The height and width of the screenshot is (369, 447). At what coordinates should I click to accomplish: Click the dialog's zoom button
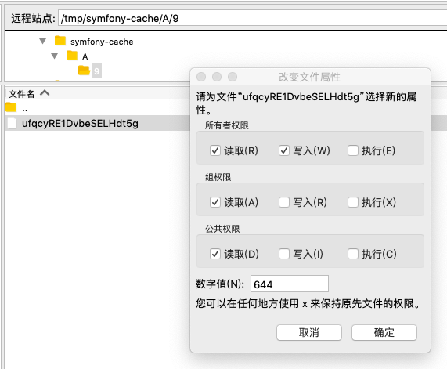[x=233, y=77]
